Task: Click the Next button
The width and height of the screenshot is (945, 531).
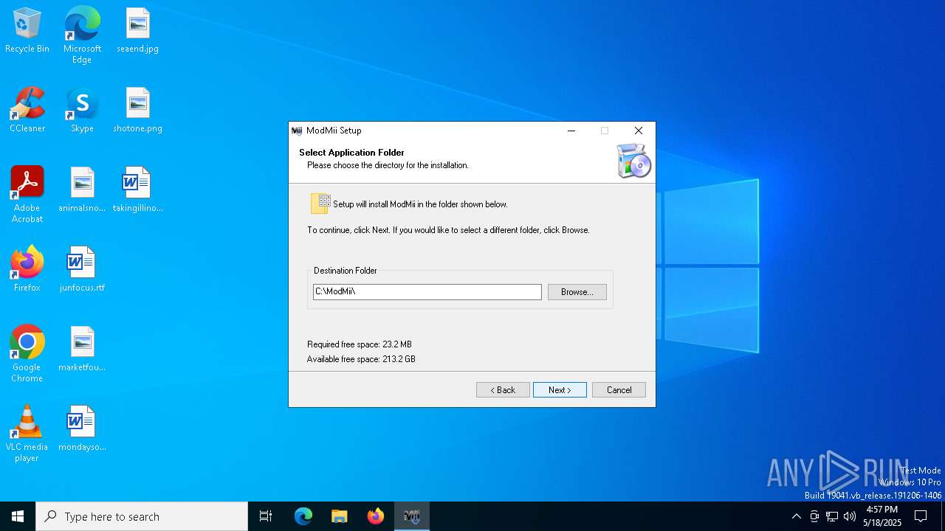Action: coord(560,389)
